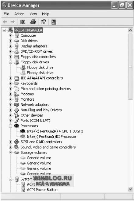Click the Pentium 4 CPU processor icon
Screen dimensions: 134x201
tap(23, 131)
